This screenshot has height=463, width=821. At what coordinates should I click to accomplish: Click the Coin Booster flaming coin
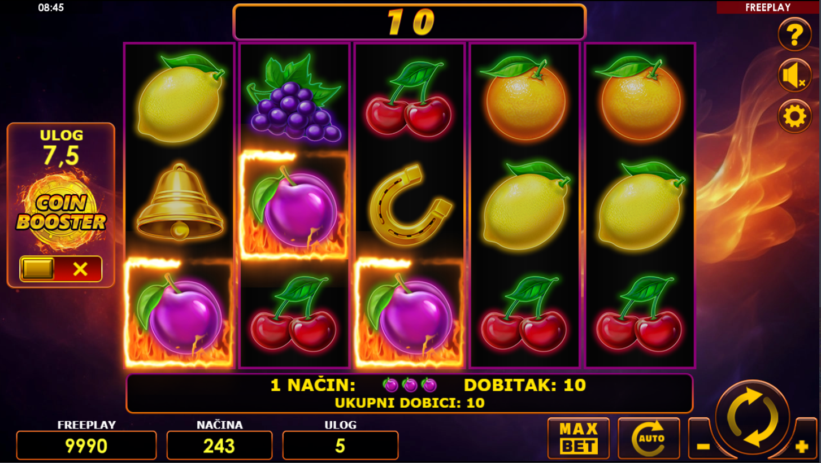(61, 212)
